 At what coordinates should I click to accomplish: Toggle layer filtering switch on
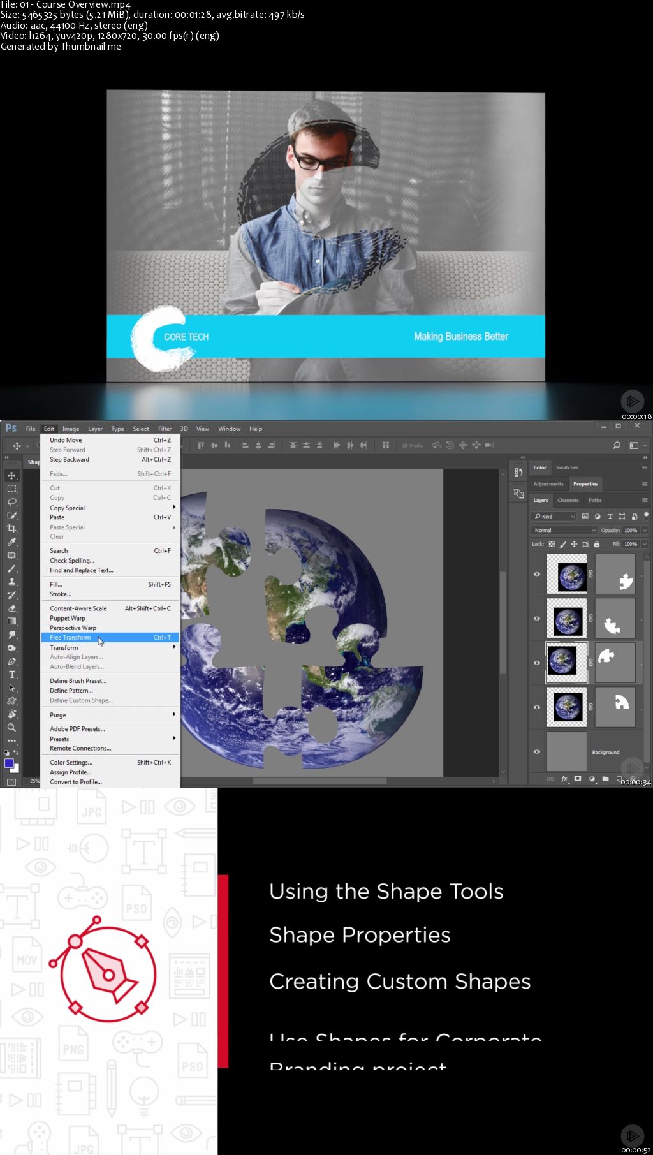646,515
